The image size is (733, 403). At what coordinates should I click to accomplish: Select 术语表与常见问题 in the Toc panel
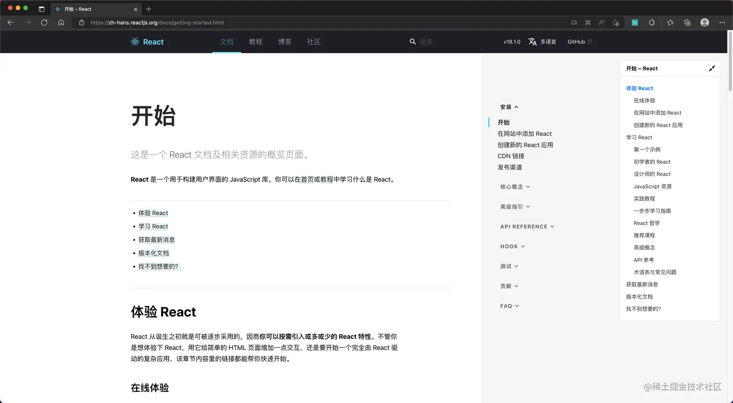[x=655, y=272]
